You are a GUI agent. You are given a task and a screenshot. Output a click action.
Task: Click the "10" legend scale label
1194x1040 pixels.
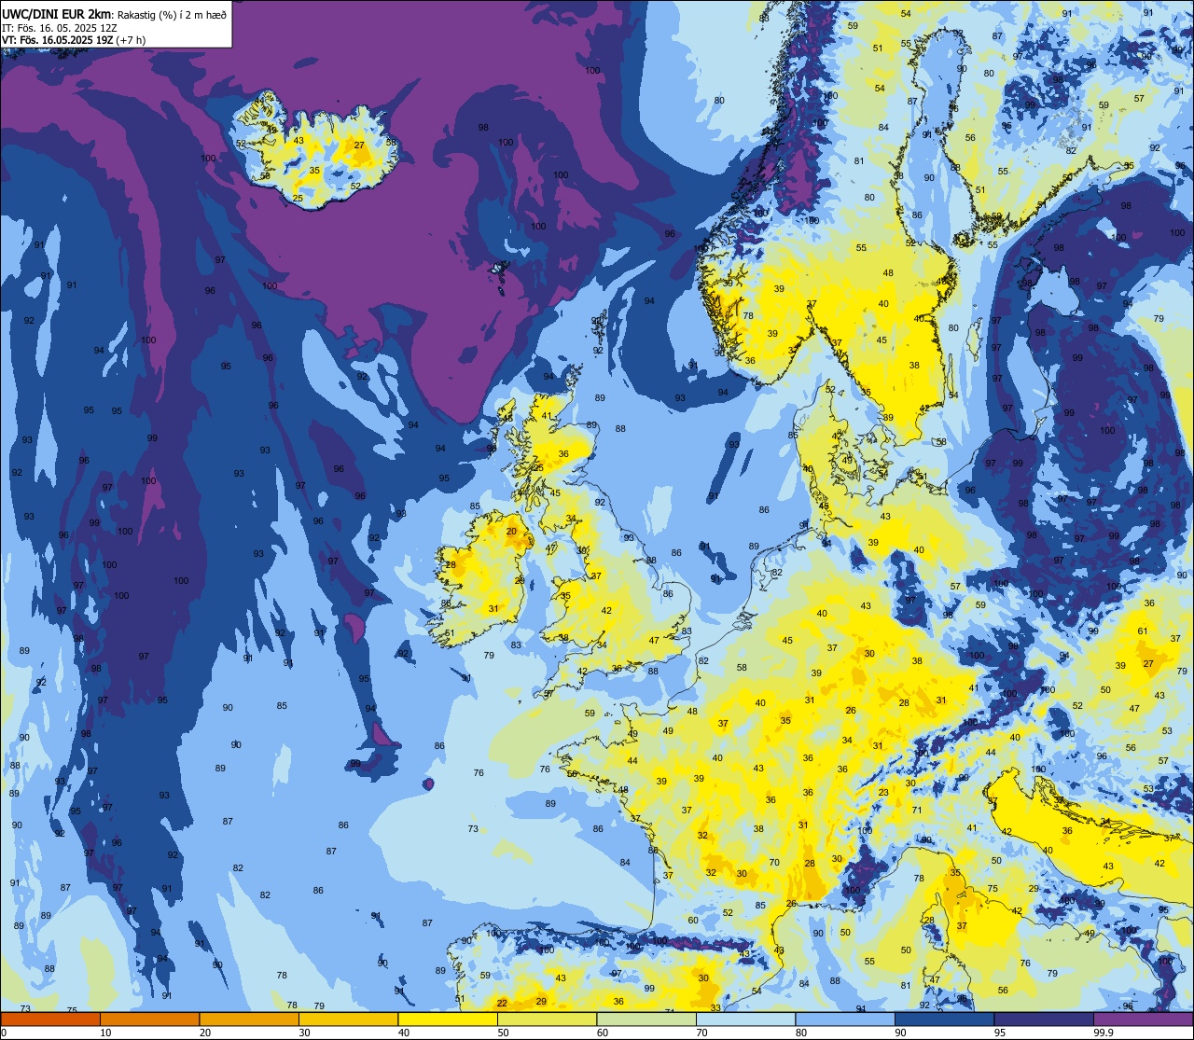(x=105, y=1033)
